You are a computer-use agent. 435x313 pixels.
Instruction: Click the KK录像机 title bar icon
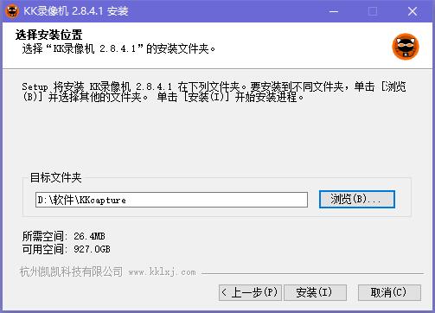(x=12, y=11)
